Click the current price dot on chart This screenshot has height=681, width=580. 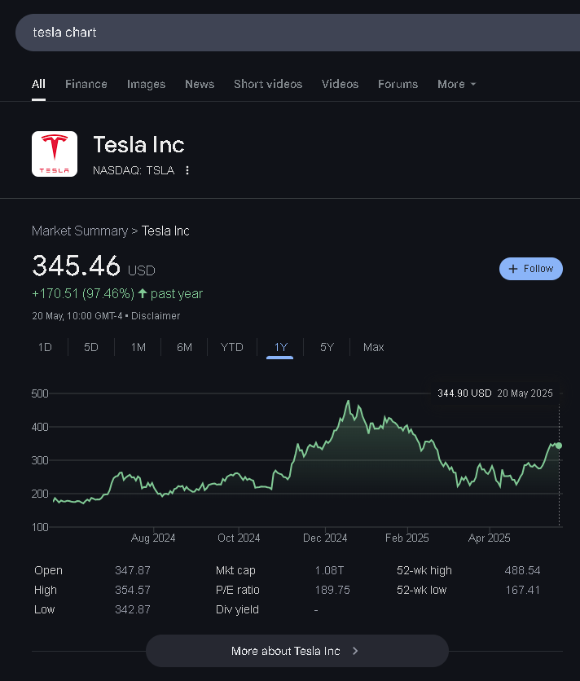click(x=559, y=446)
